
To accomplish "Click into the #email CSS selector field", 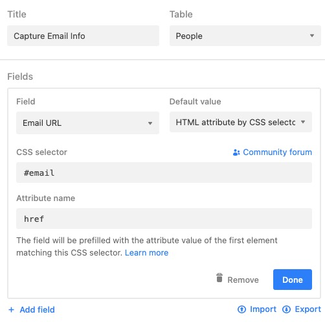I will pyautogui.click(x=164, y=173).
